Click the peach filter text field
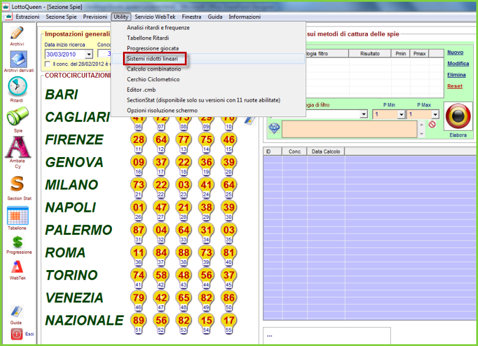Image resolution: width=478 pixels, height=346 pixels. coord(349,129)
